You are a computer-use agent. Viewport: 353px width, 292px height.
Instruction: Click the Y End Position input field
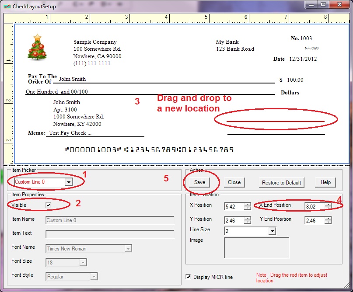314,220
